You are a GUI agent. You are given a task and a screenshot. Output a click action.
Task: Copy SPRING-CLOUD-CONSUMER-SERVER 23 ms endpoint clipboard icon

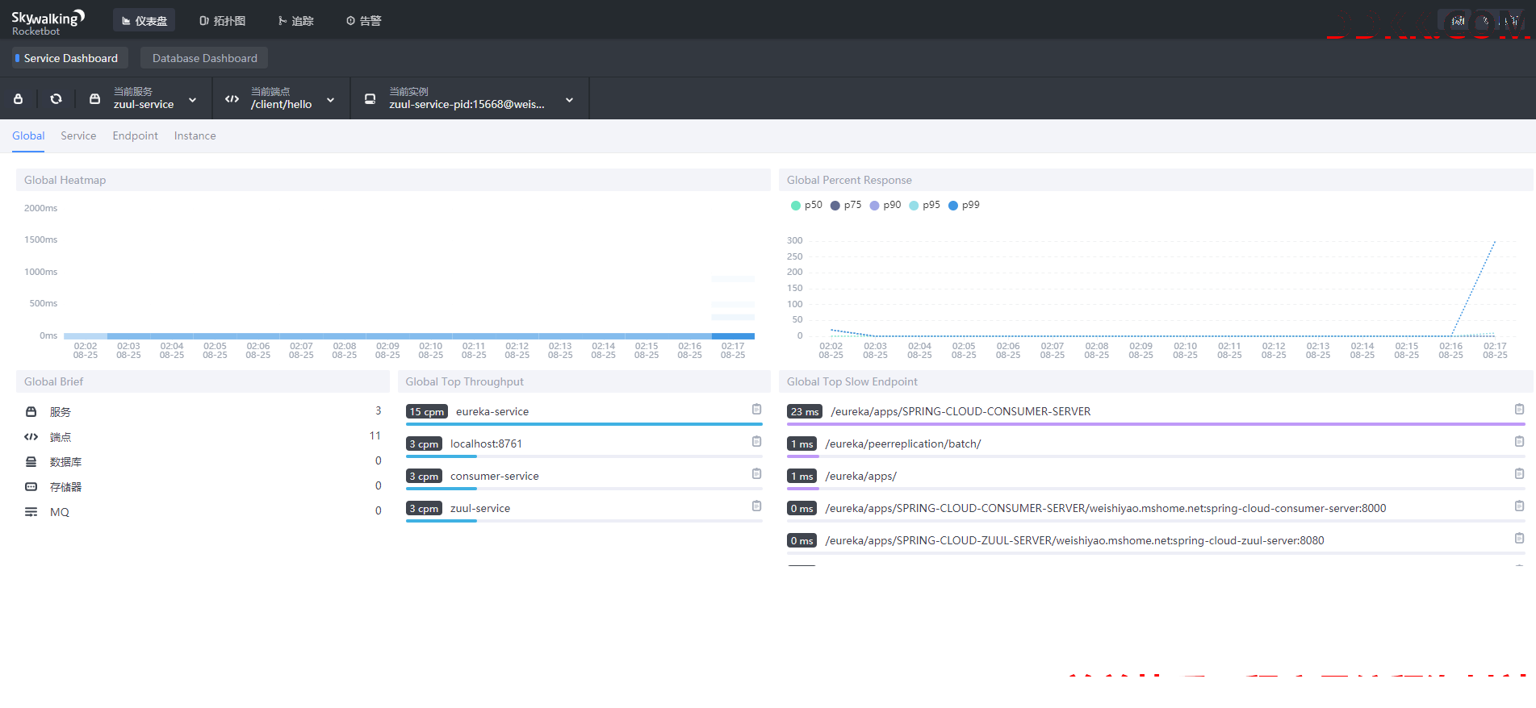(1519, 409)
